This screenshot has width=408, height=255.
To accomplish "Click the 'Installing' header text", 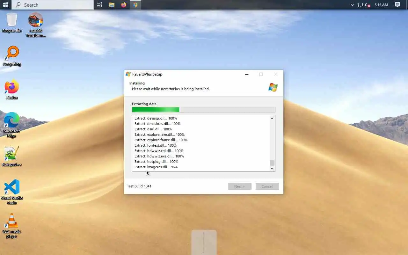I will tap(137, 83).
